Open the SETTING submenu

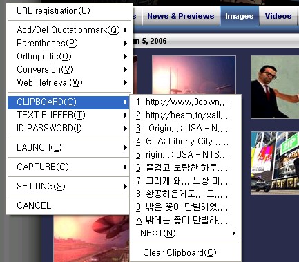[x=68, y=186]
